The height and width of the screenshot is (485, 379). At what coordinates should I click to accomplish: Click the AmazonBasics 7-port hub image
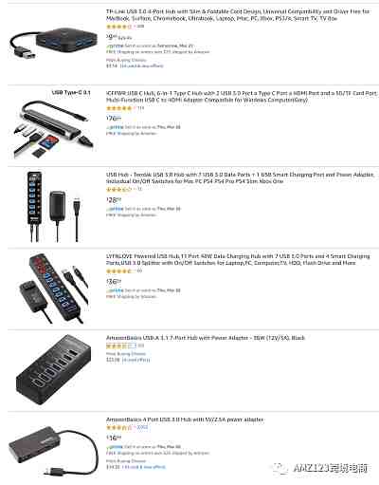pos(53,369)
